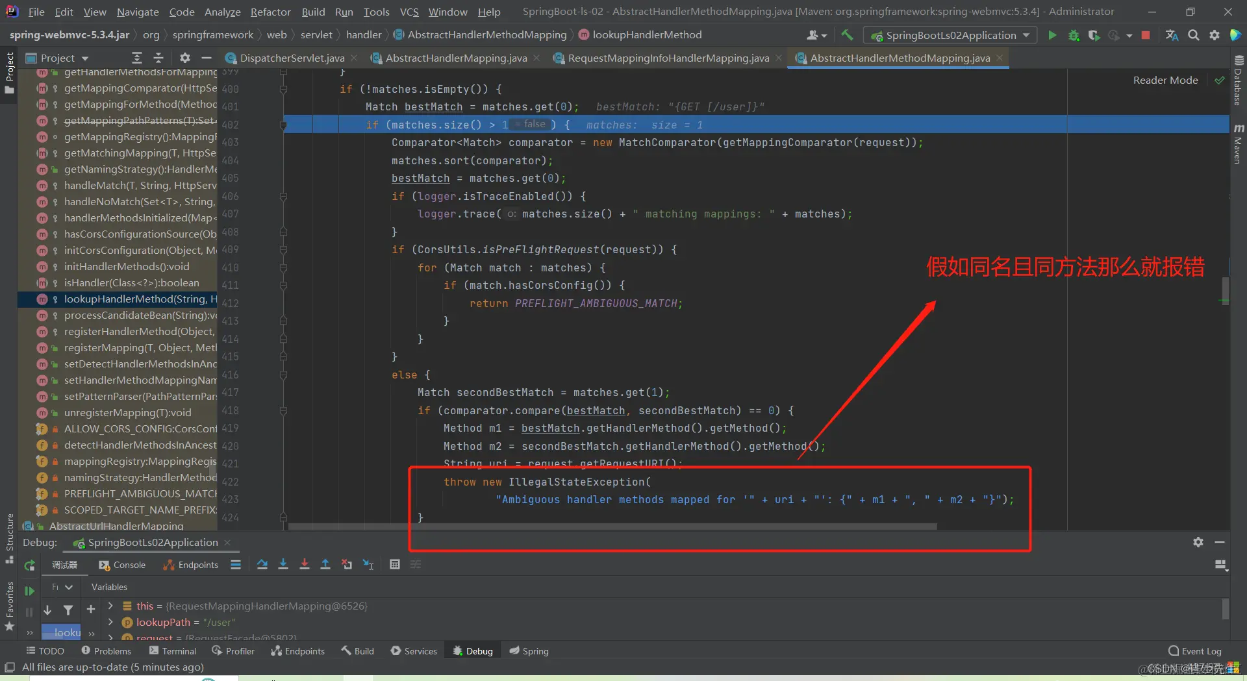Viewport: 1247px width, 681px height.
Task: Step Into in the debugger
Action: [283, 565]
